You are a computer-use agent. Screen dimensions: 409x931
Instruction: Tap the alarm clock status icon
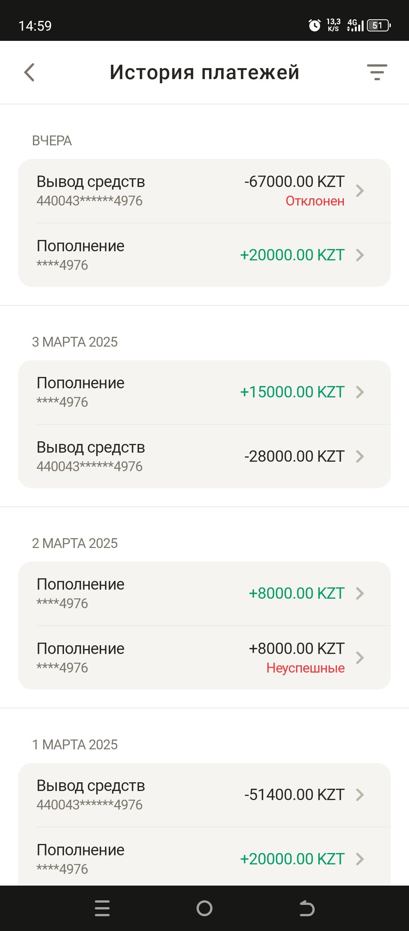click(314, 25)
